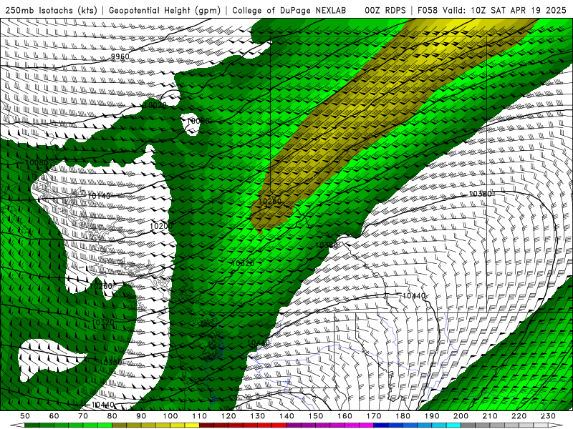
Task: Click the "00Z RDPS" model run label
Action: [385, 10]
